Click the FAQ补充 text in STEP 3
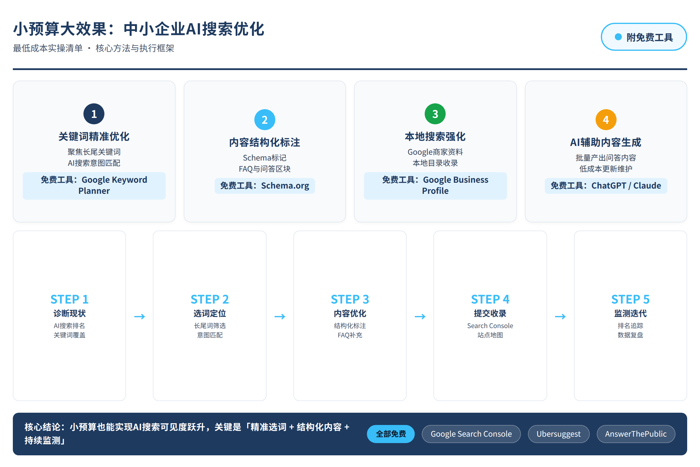700x467 pixels. click(350, 335)
